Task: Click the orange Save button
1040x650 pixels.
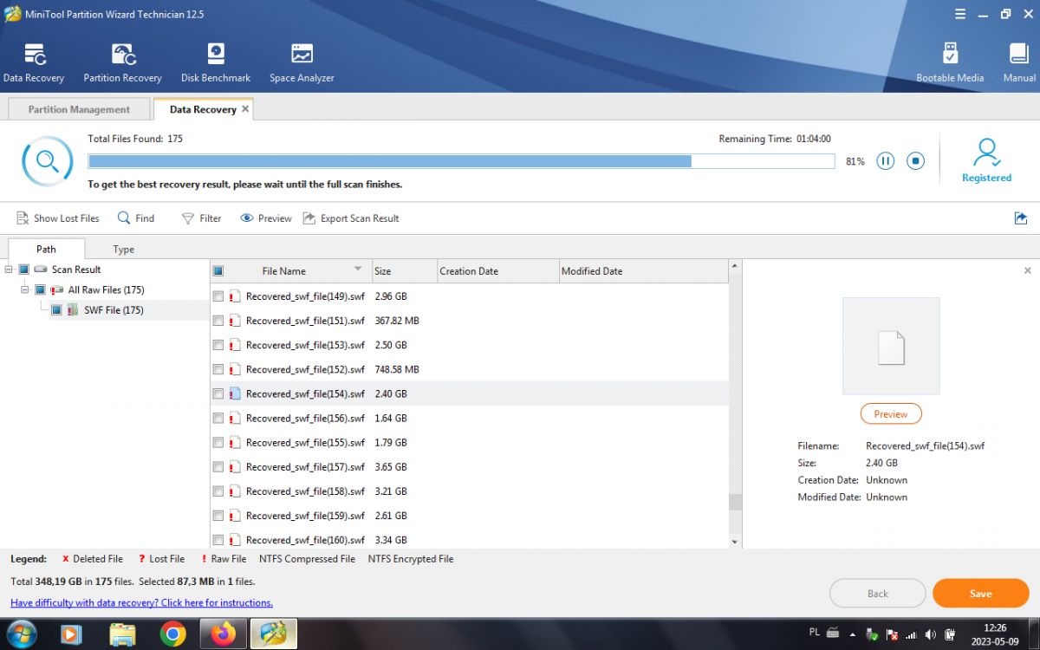Action: pos(980,594)
